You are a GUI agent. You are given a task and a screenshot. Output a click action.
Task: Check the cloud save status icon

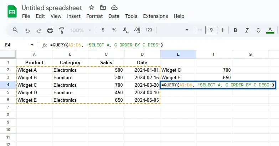click(x=114, y=7)
